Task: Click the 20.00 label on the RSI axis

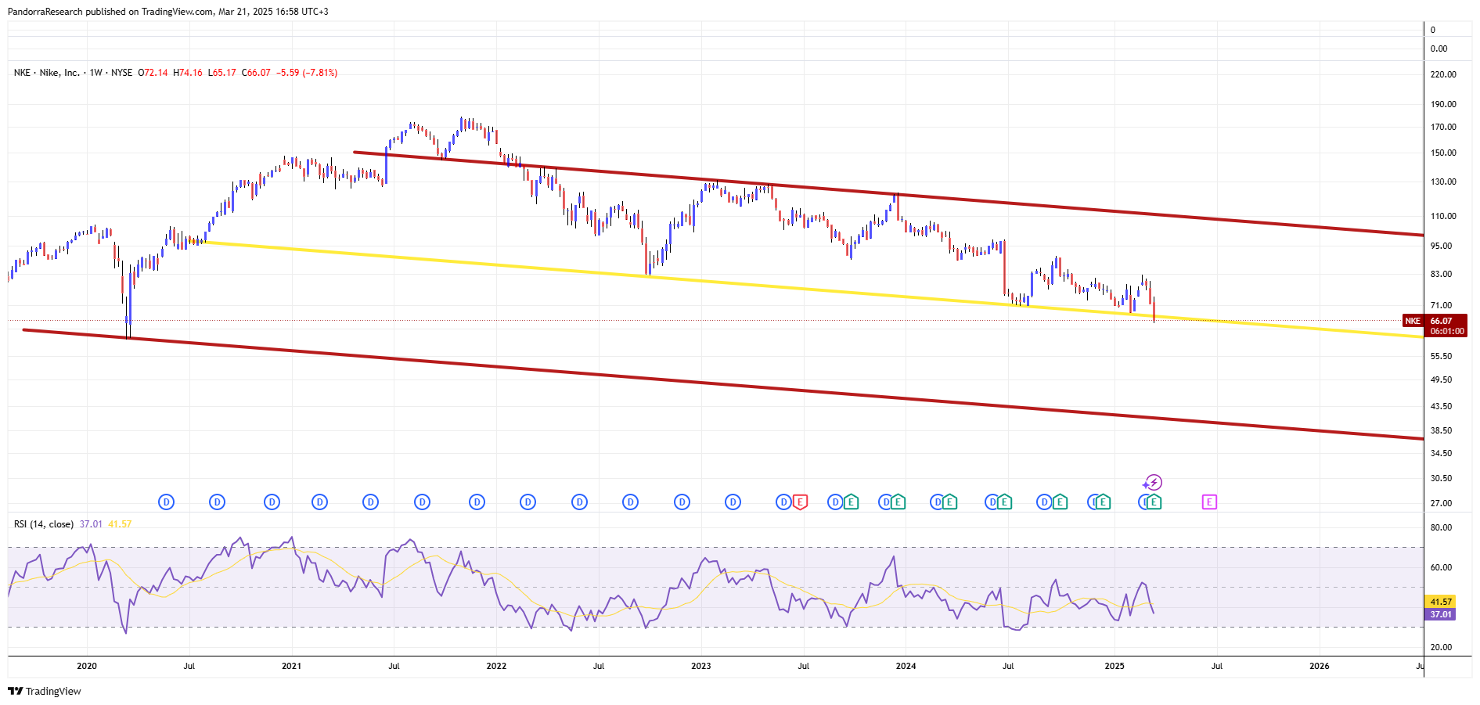Action: click(x=1441, y=647)
